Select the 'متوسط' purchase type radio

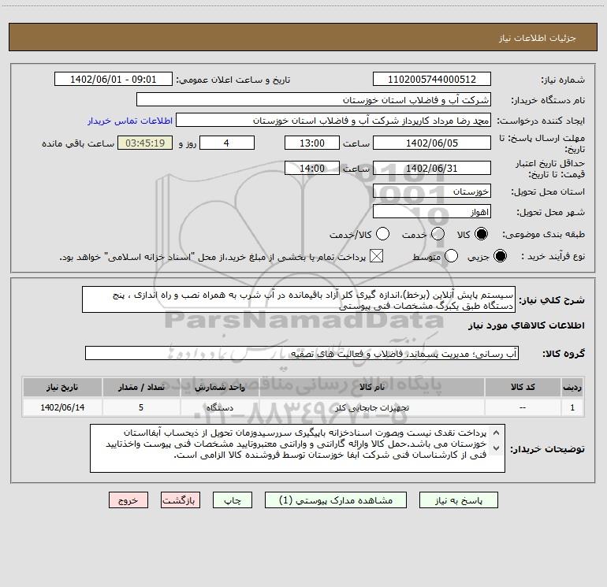click(x=451, y=256)
